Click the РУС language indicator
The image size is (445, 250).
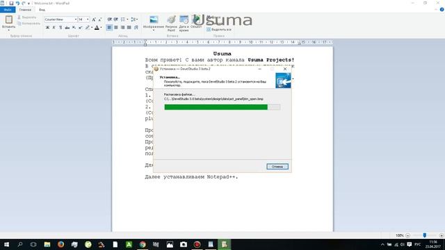[x=418, y=244]
